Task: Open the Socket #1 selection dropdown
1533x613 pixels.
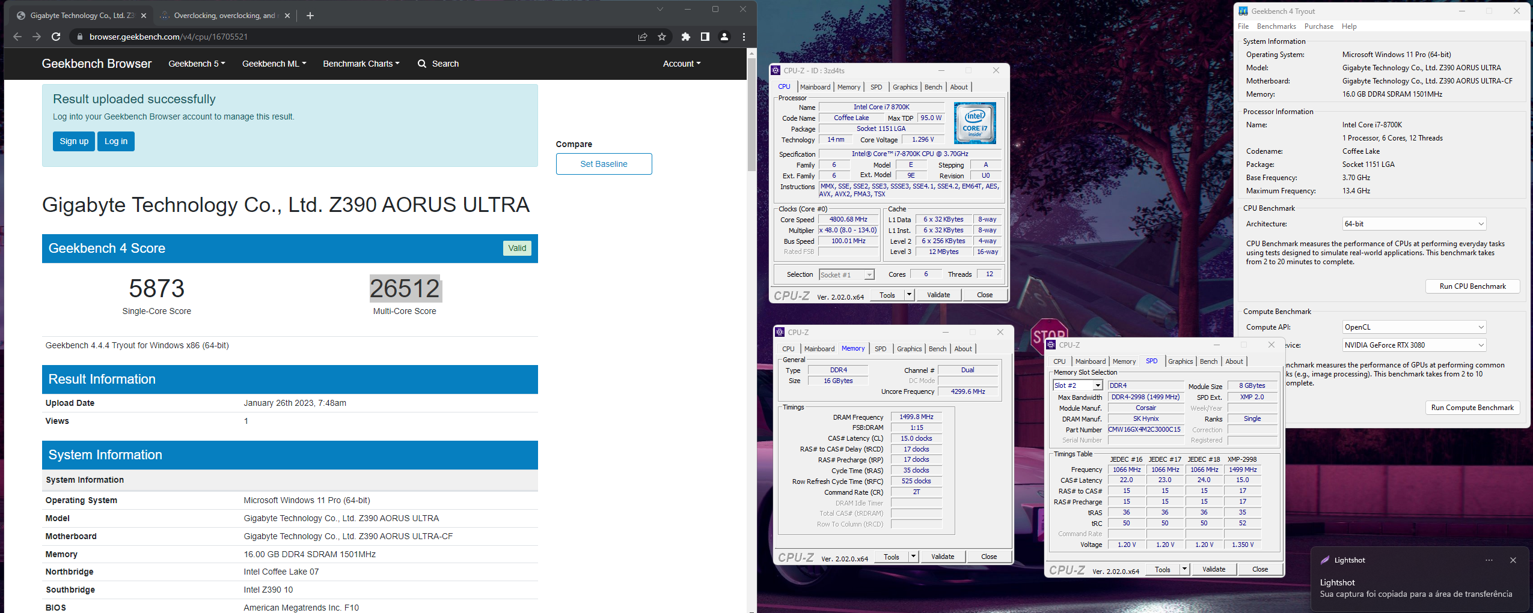Action: pos(847,275)
